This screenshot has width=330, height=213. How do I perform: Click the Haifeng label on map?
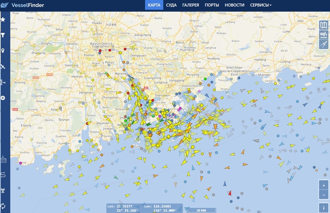tap(260, 60)
